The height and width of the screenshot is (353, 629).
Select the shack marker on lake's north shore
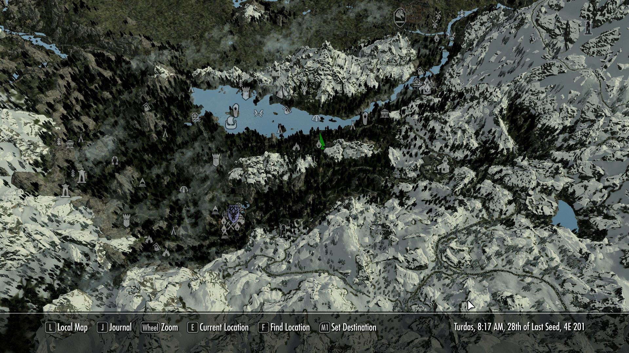click(x=287, y=110)
